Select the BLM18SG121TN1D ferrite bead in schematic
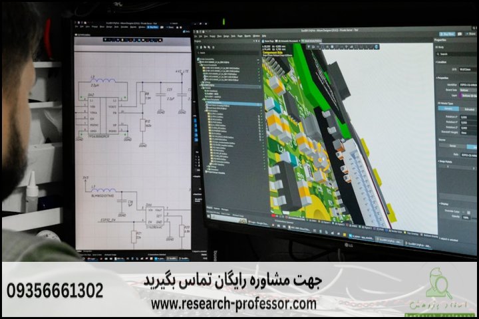The height and width of the screenshot is (319, 479). point(103,191)
